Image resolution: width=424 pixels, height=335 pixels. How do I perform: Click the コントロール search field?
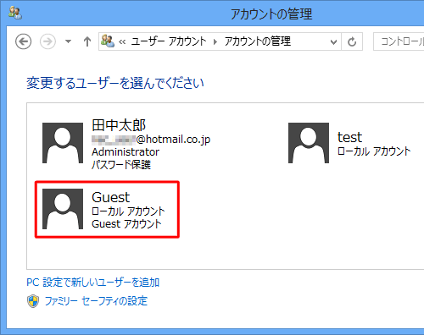399,41
